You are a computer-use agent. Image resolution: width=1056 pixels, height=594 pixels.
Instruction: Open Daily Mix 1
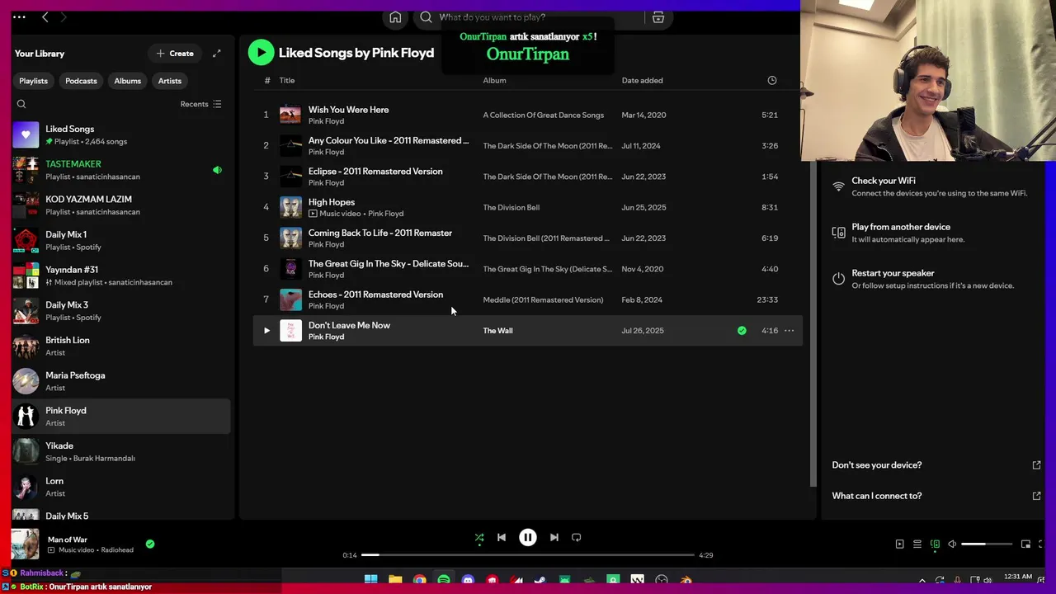(x=120, y=240)
